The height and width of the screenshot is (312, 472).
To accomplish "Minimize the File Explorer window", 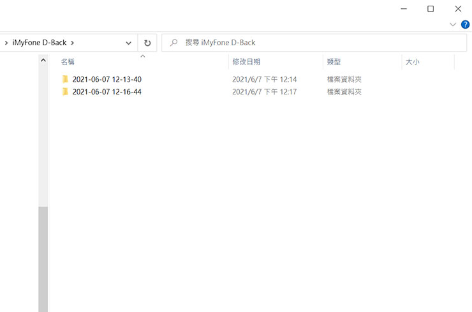I will pyautogui.click(x=403, y=9).
